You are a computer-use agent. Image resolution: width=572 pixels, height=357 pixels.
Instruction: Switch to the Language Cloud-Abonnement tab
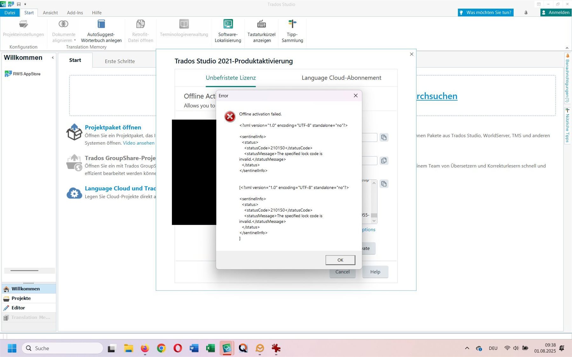341,77
